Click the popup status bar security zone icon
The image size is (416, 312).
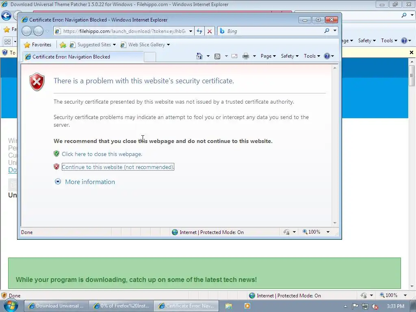(175, 232)
